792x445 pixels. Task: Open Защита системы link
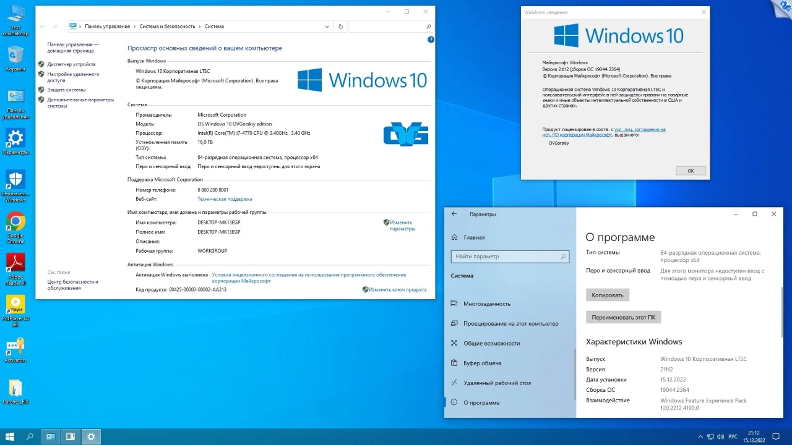point(66,90)
